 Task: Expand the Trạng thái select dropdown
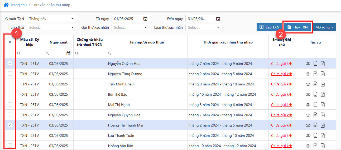tap(52, 27)
